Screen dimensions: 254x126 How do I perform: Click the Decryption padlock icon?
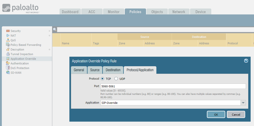point(8,49)
